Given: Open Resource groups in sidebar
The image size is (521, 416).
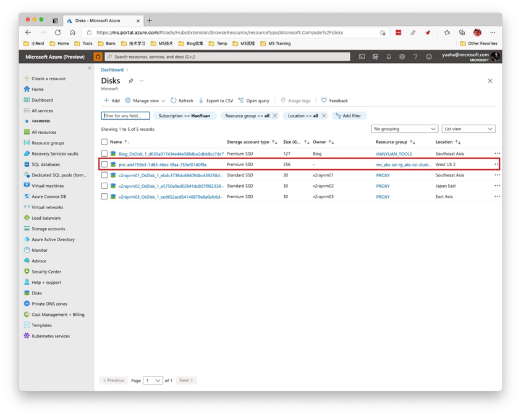Looking at the screenshot, I should pyautogui.click(x=48, y=143).
